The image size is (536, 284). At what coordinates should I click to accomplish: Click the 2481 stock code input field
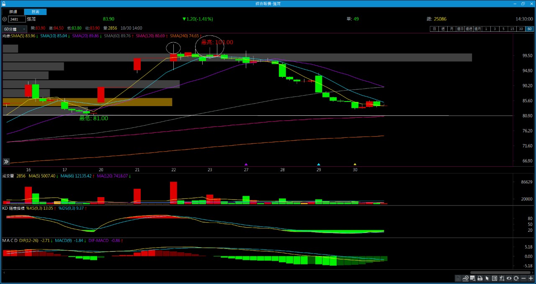17,19
